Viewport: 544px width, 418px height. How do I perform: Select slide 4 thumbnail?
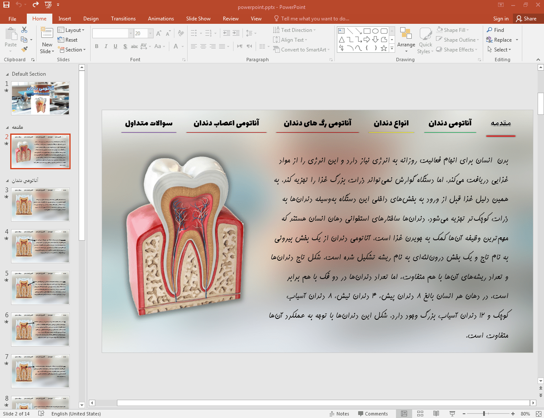[40, 246]
